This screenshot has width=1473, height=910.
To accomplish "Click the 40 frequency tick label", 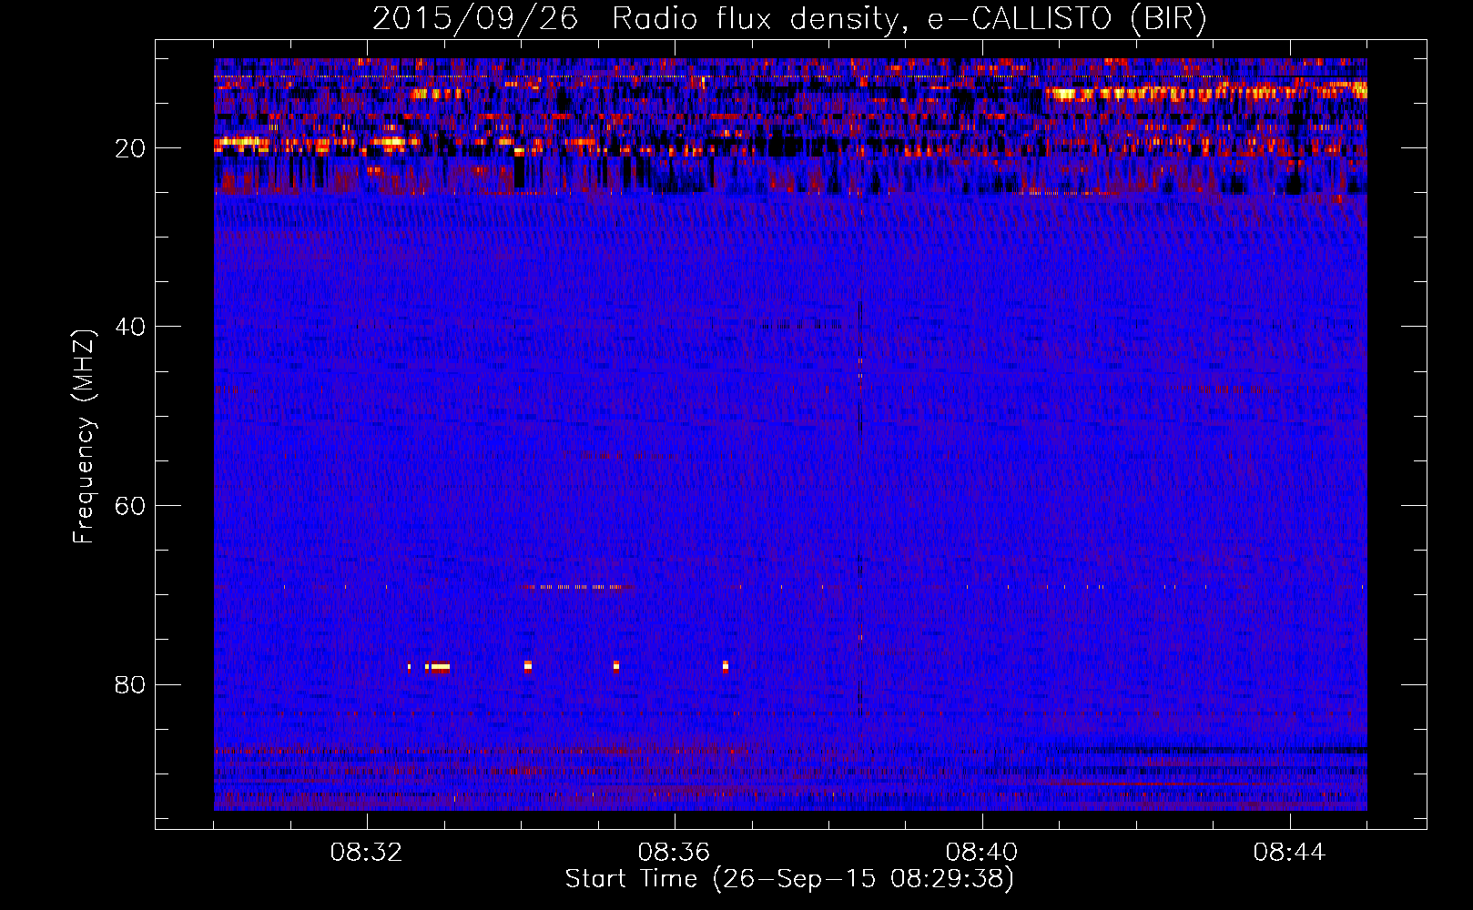I will click(131, 327).
